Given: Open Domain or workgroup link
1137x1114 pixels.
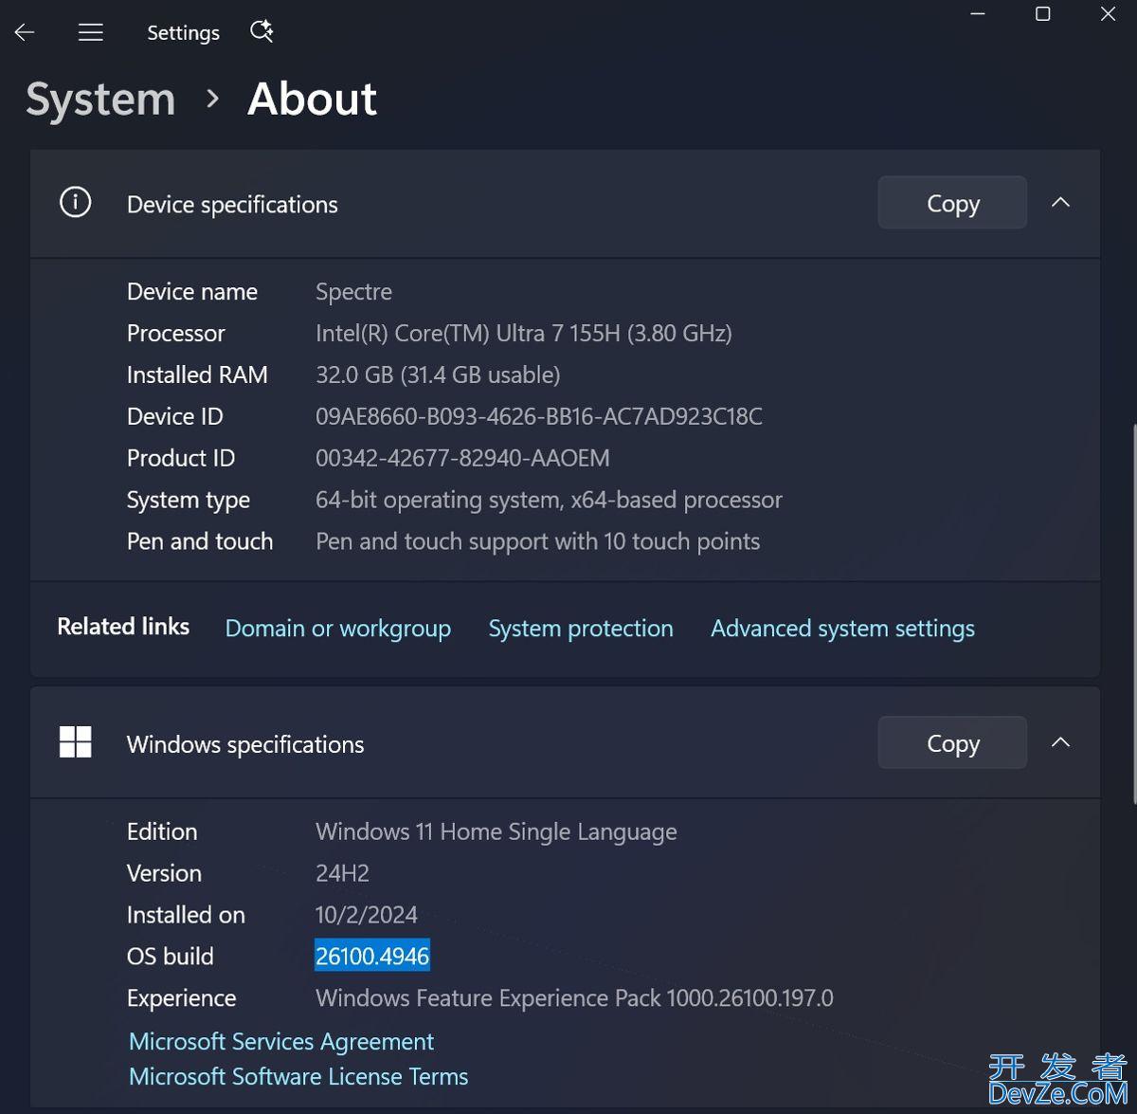Looking at the screenshot, I should tap(338, 629).
